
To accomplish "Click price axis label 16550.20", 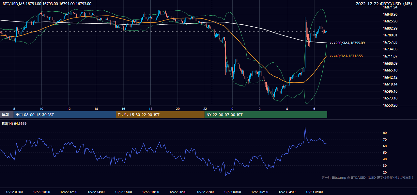I will click(390, 105).
